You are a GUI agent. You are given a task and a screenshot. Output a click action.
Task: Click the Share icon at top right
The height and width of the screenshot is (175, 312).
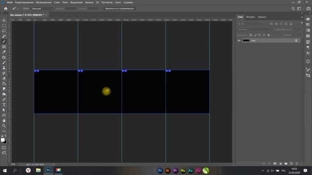[x=308, y=9]
